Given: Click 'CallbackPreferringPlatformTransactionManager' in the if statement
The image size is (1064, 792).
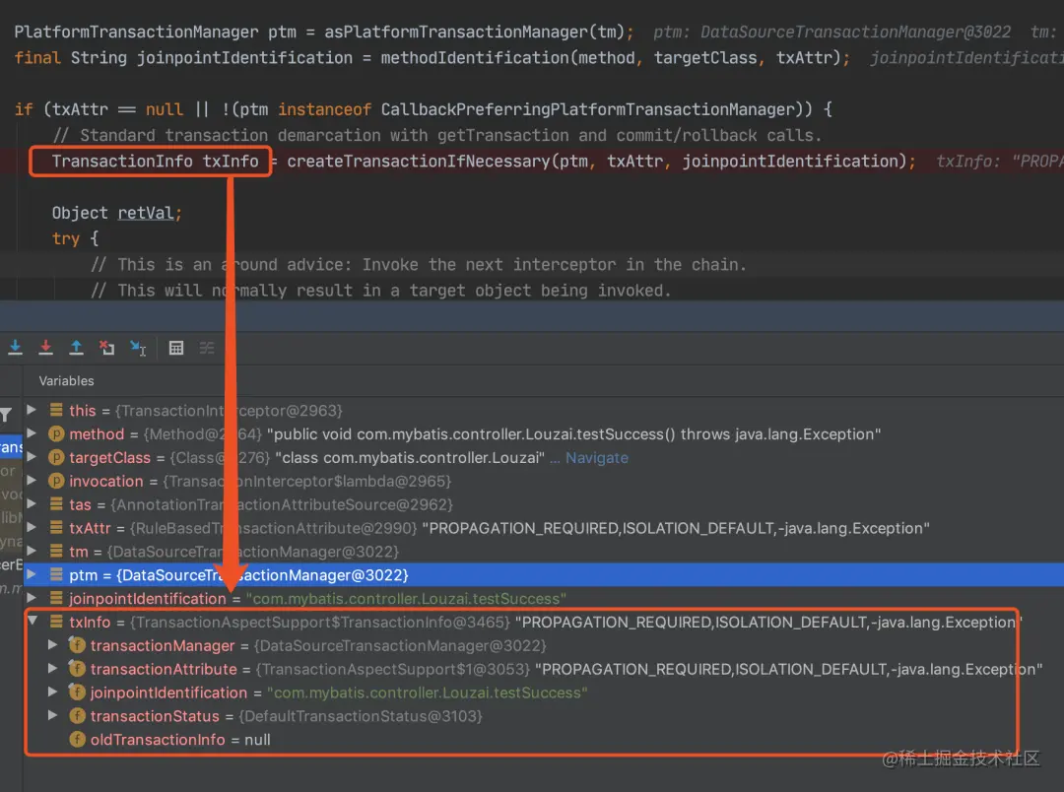Looking at the screenshot, I should [587, 109].
